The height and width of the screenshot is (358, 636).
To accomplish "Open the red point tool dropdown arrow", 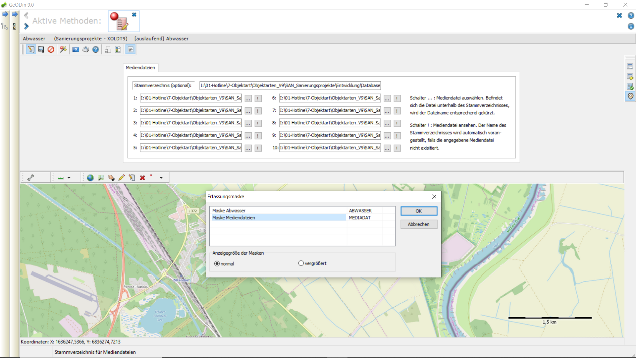I will [x=161, y=178].
